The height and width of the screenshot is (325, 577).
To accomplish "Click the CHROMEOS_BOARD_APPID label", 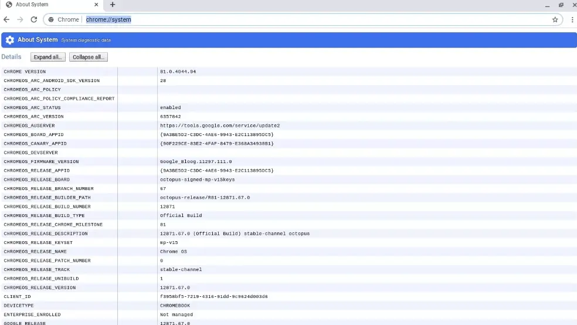I will pos(33,135).
